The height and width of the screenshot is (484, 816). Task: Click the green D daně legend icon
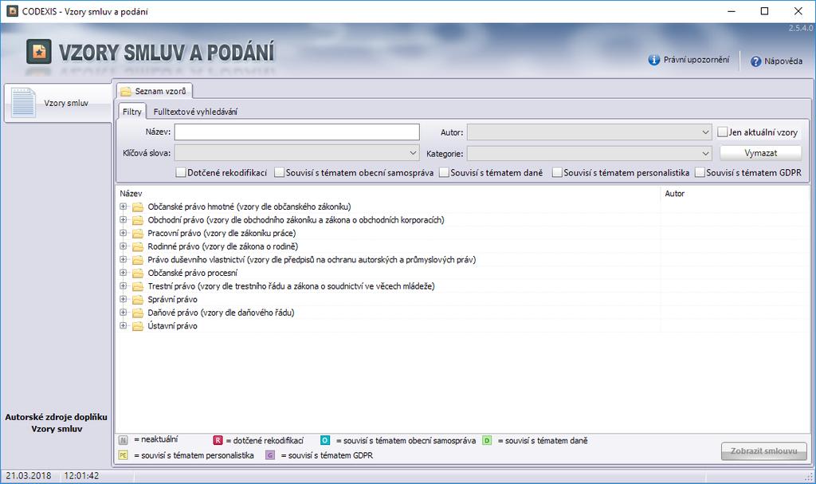click(487, 440)
